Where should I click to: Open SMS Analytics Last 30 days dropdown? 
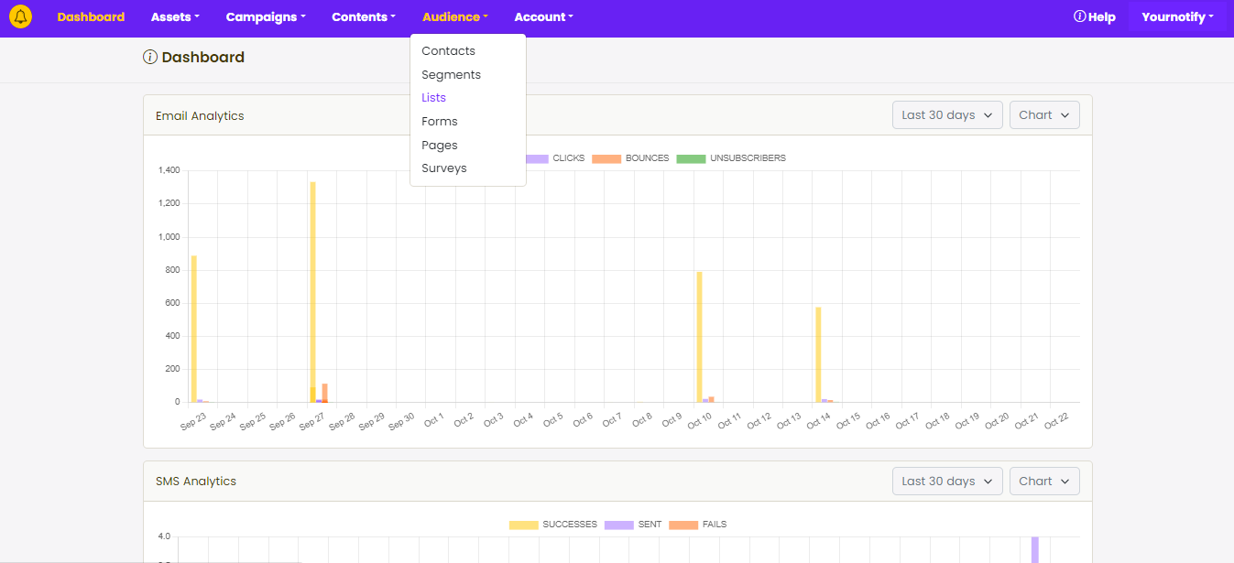(x=947, y=482)
